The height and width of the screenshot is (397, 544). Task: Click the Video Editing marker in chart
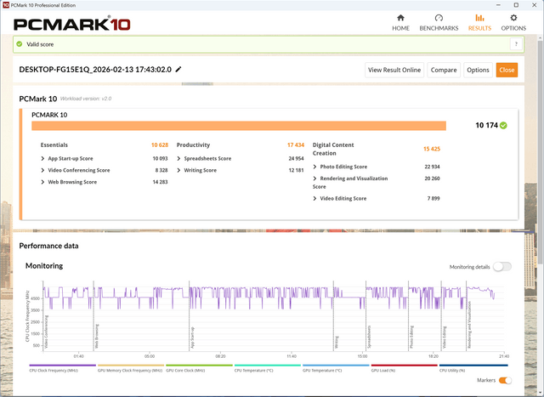[x=445, y=337]
